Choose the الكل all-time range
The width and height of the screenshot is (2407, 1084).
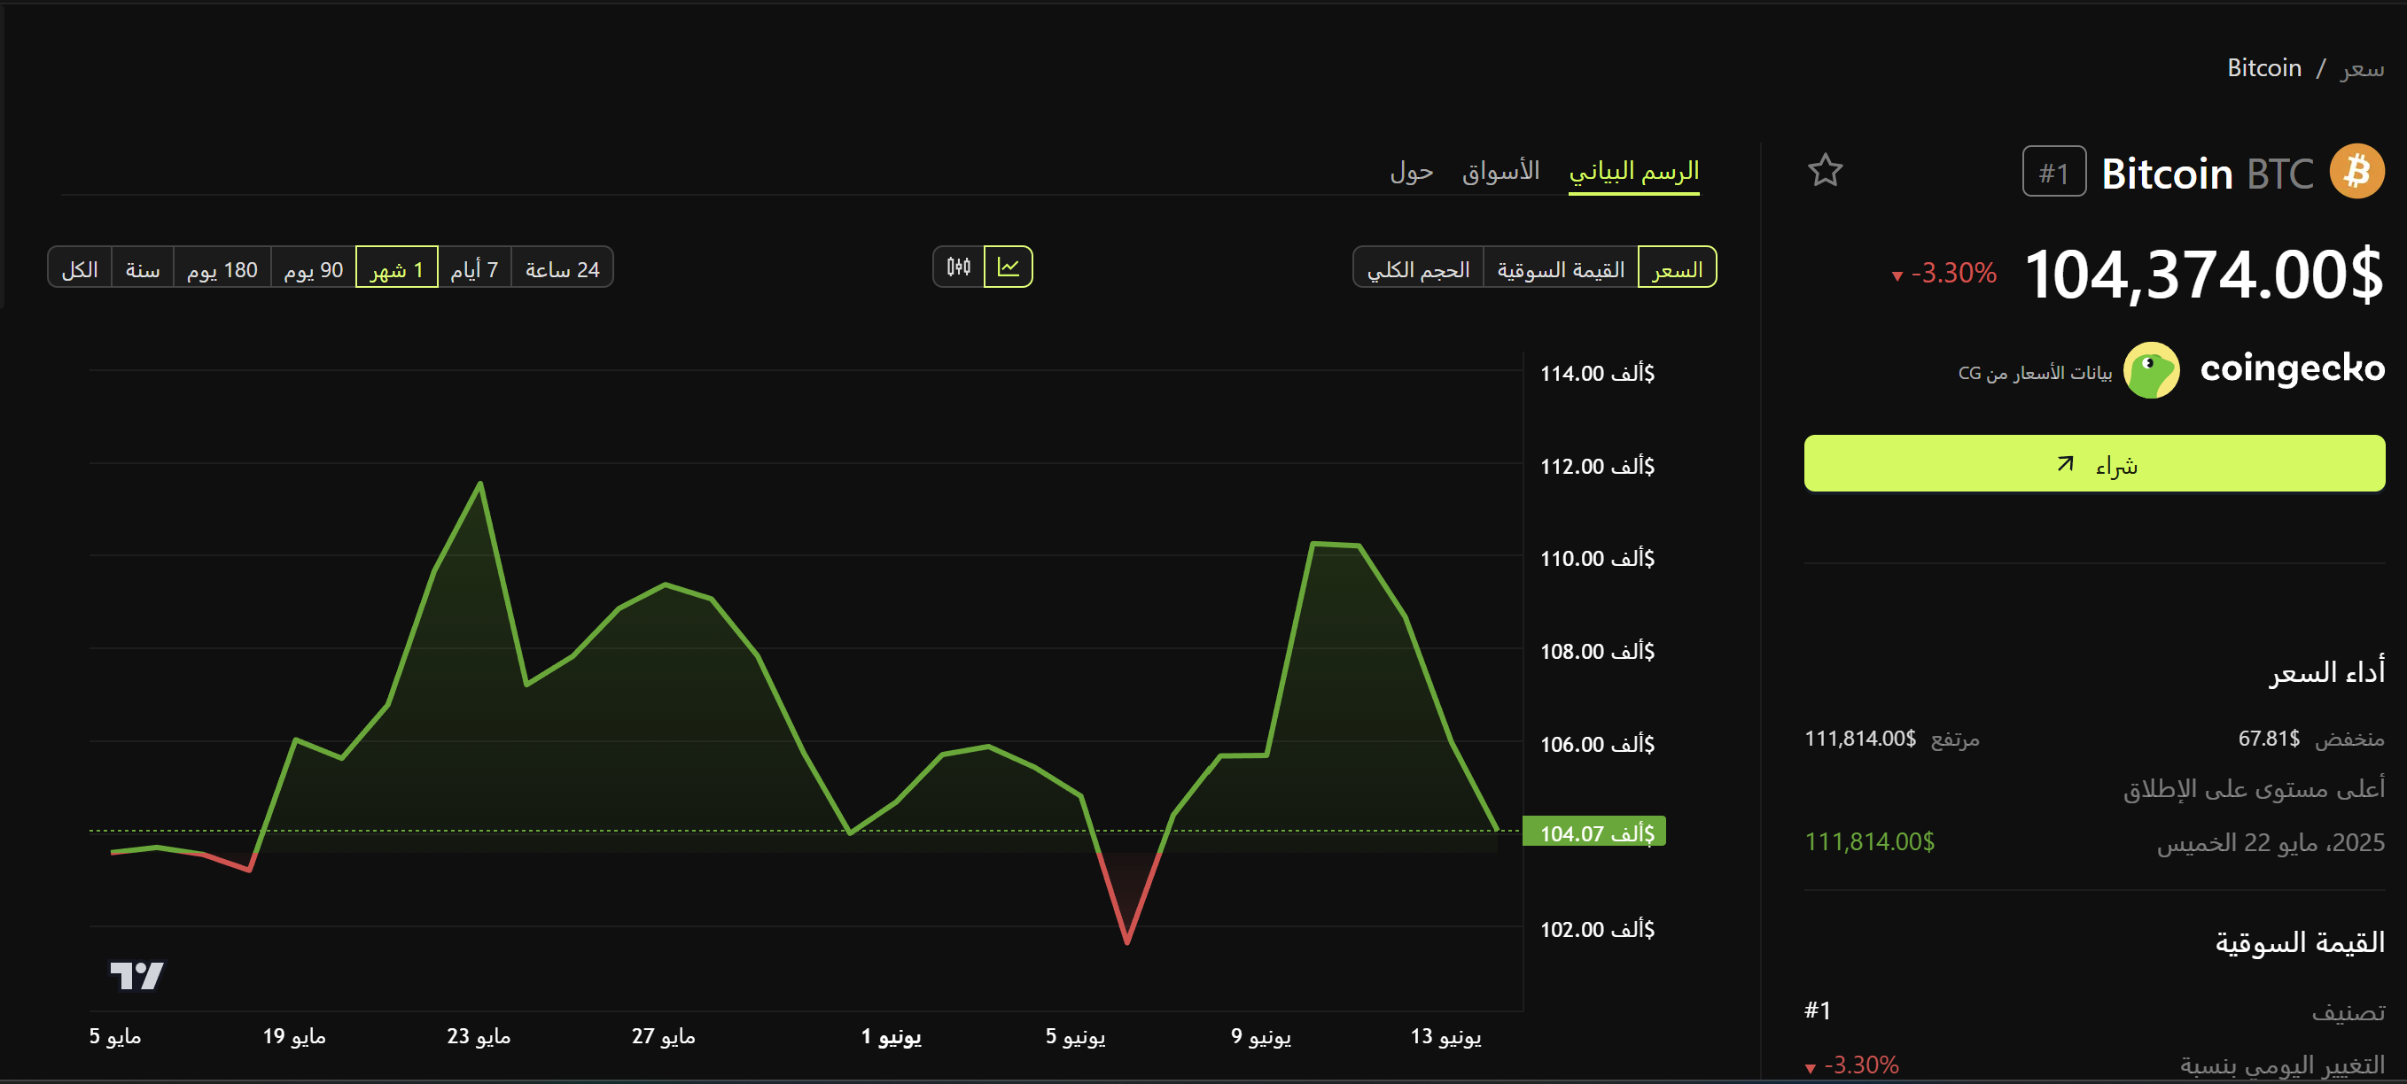tap(80, 270)
